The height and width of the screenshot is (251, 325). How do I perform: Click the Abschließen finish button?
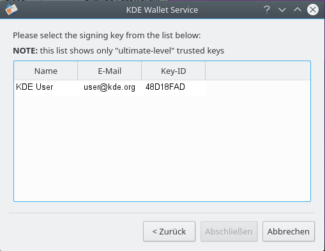(229, 231)
